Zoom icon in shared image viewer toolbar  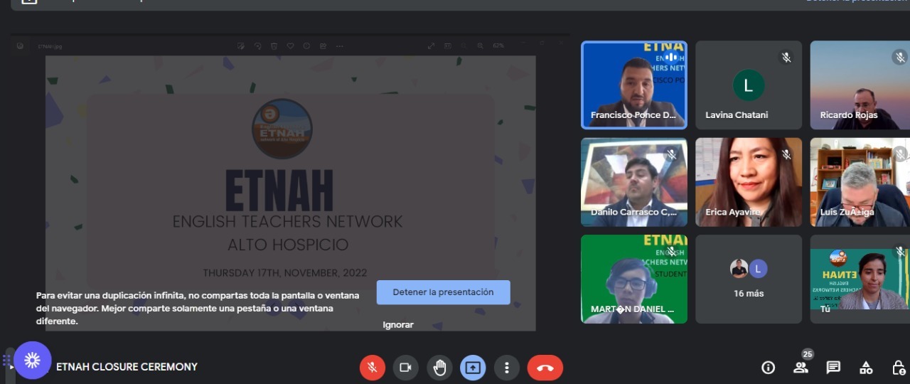pyautogui.click(x=481, y=46)
